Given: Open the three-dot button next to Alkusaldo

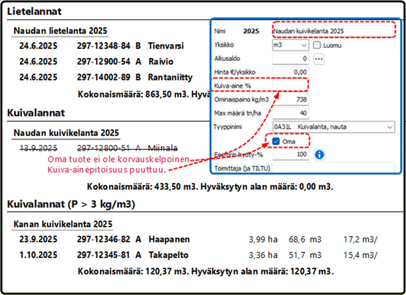Looking at the screenshot, I should tap(319, 59).
